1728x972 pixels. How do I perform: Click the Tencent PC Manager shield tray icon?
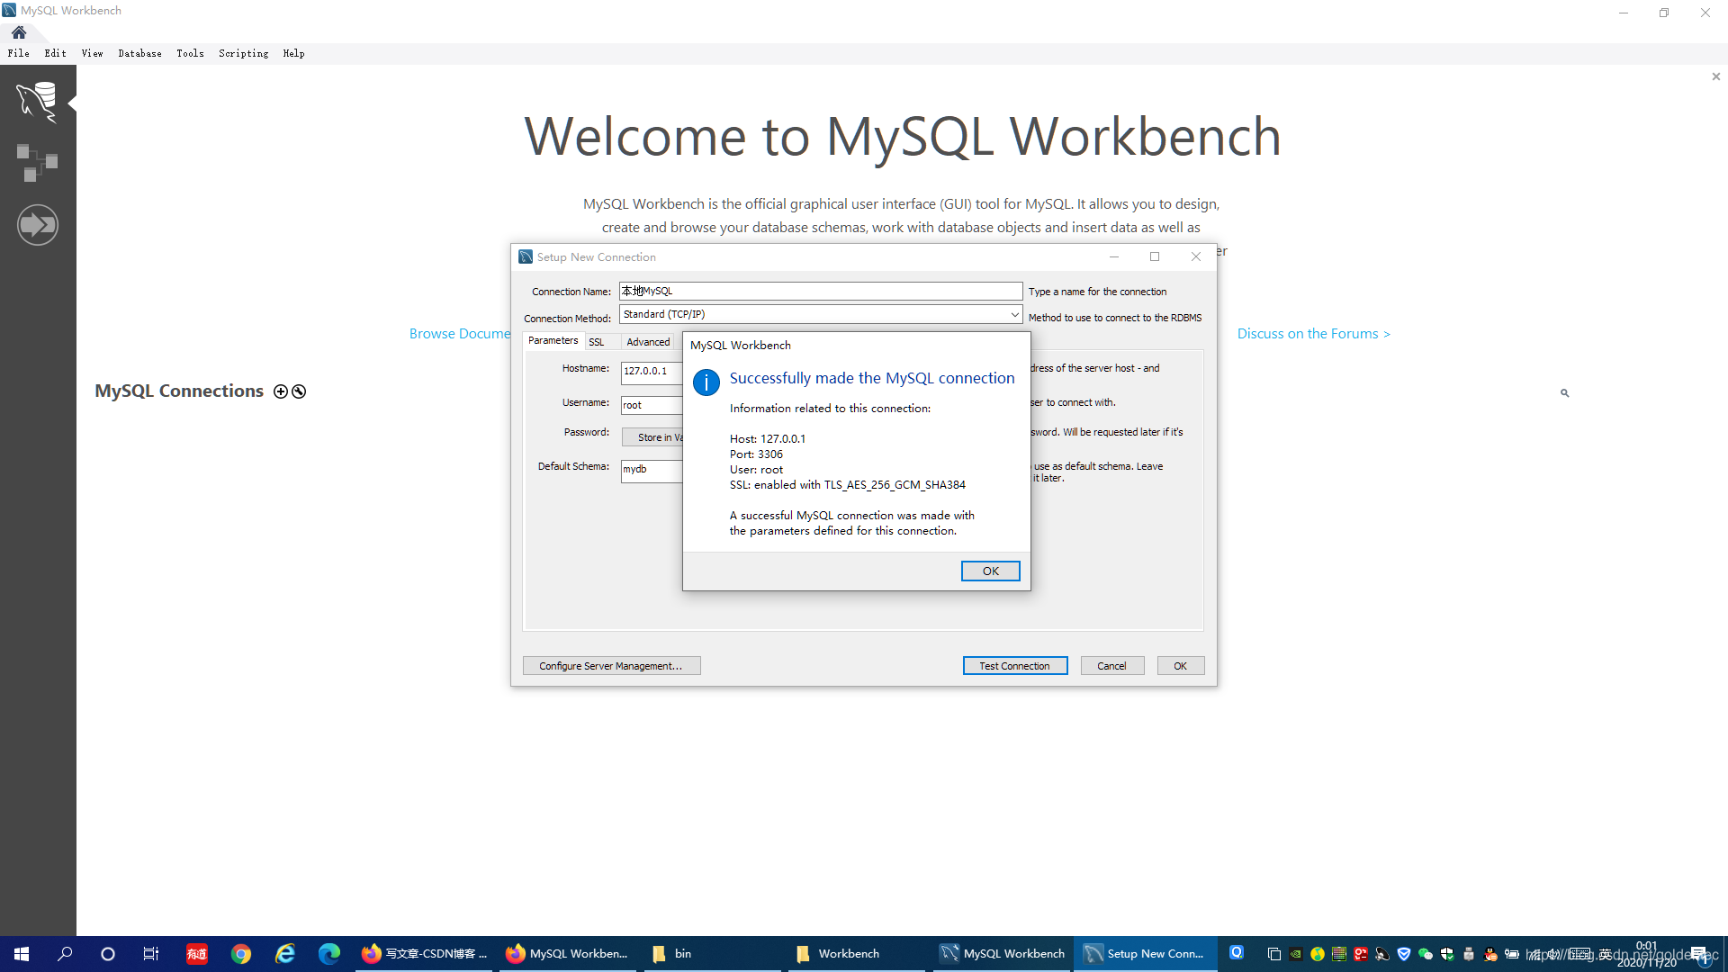(x=1404, y=954)
